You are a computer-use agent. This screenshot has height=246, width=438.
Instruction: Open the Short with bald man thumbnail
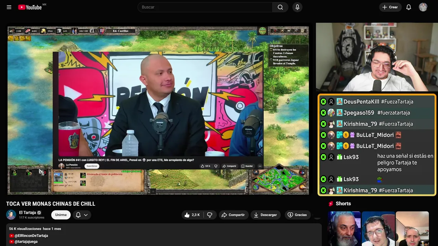point(412,229)
